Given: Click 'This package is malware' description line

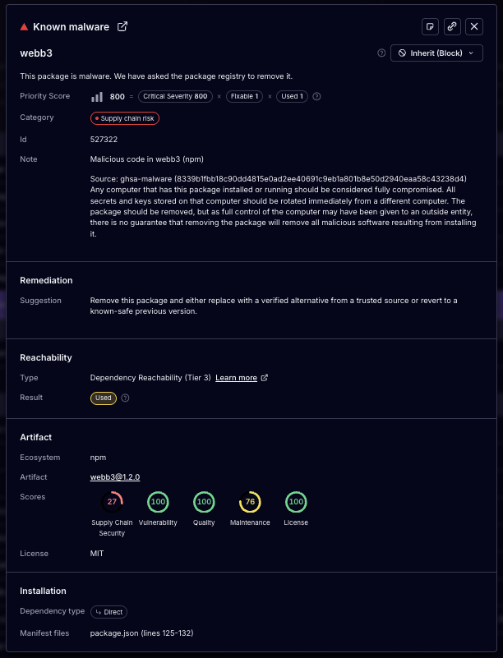Looking at the screenshot, I should (x=156, y=76).
